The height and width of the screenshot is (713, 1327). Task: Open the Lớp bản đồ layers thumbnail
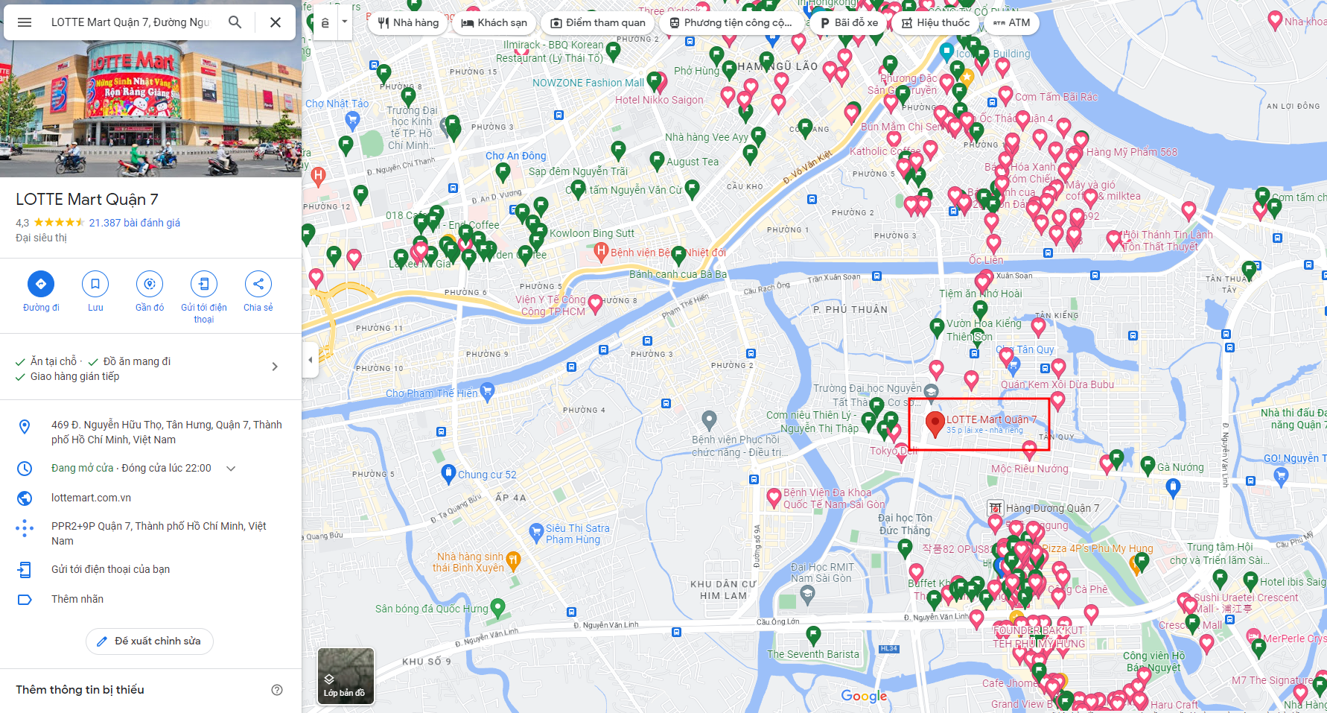pos(346,676)
